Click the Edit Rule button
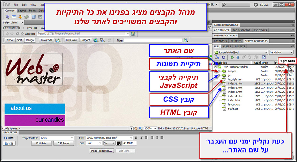297x162 pixels. (41, 143)
